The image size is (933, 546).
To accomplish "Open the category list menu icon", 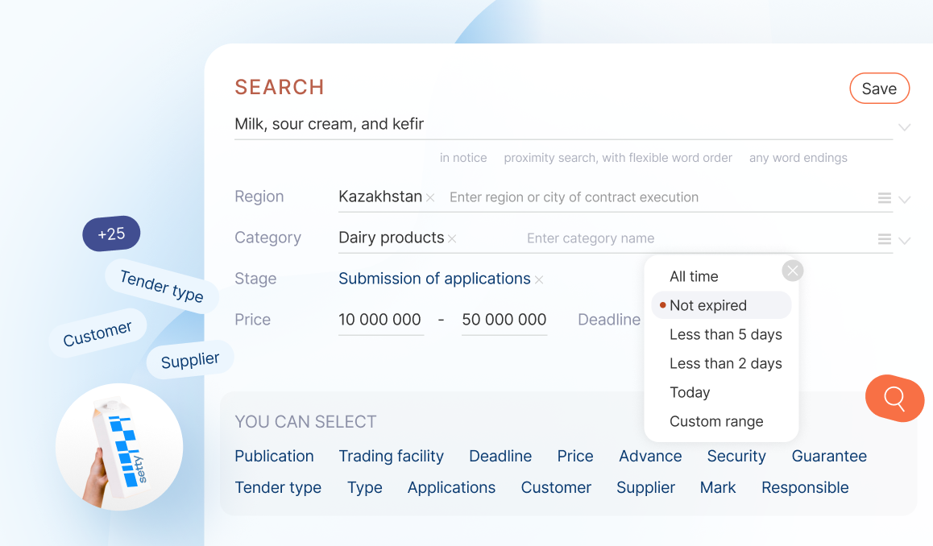I will coord(884,239).
